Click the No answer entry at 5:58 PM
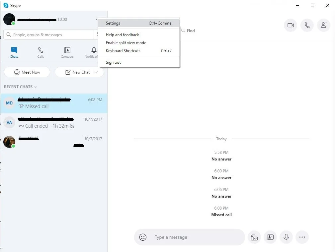This screenshot has height=252, width=335. 221,159
